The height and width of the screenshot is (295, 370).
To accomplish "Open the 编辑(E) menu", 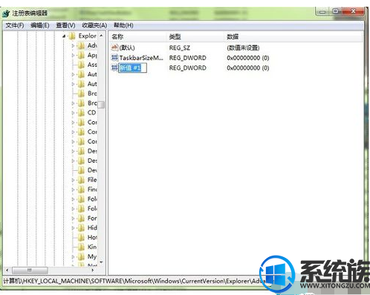I will (40, 25).
